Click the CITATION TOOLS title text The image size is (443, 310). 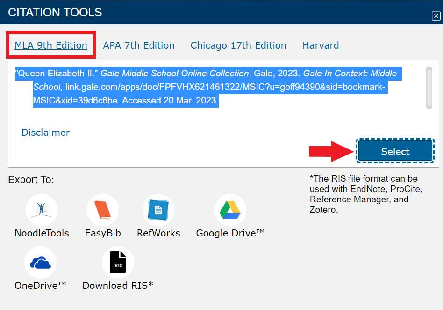[55, 13]
